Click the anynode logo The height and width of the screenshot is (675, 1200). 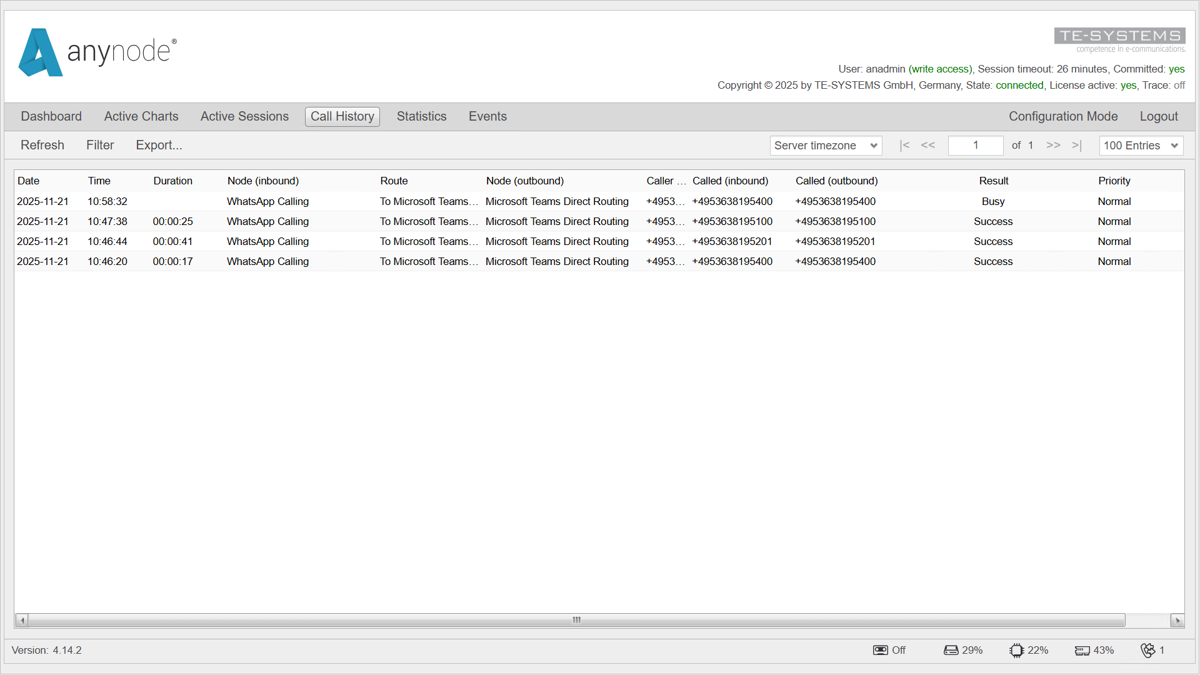97,52
